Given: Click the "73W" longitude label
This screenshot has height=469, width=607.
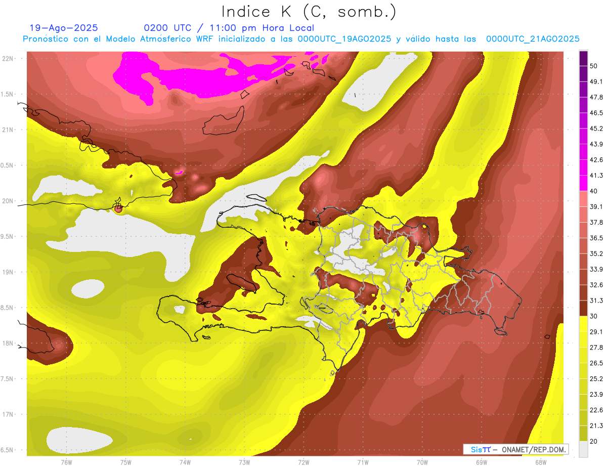Looking at the screenshot, I should (244, 462).
